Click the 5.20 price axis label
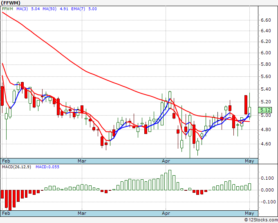Image resolution: width=278 pixels, height=223 pixels. pos(266,102)
